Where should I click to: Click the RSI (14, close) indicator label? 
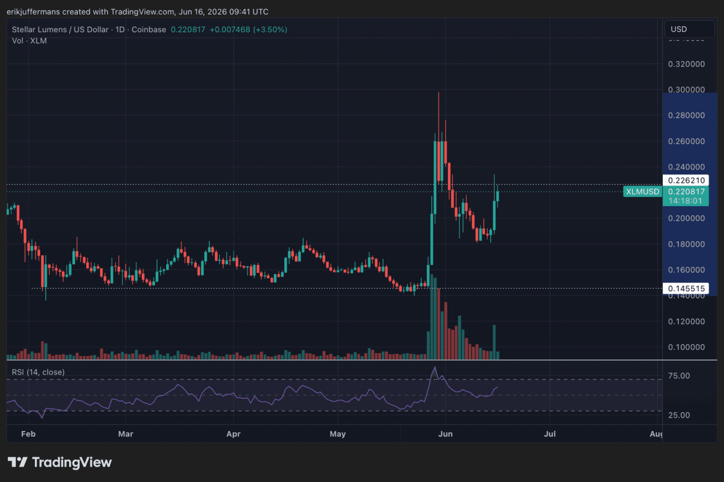click(x=38, y=372)
